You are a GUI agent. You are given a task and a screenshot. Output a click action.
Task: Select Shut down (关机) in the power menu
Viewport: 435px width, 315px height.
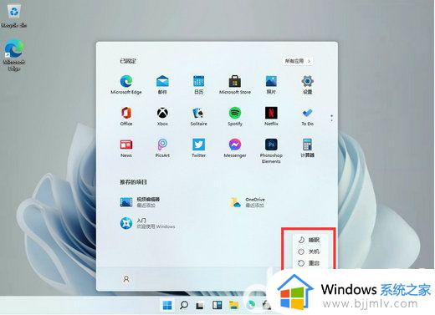point(309,251)
